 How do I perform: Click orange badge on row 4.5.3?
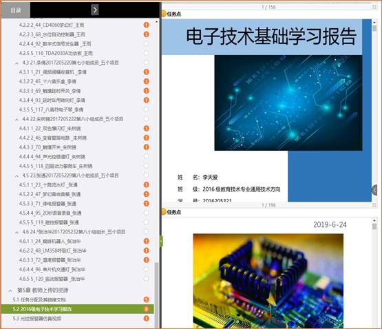pos(146,204)
